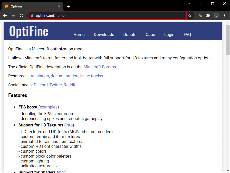Screen dimensions: 230x173
Task: Click 'custom HD Font character widths' line
Action: click(50, 147)
